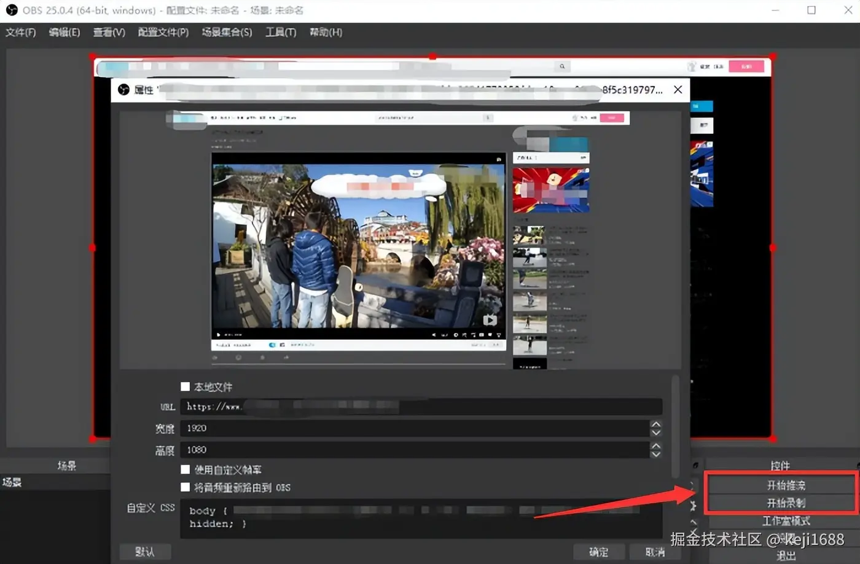Open the 帮助(H) menu

pos(326,32)
